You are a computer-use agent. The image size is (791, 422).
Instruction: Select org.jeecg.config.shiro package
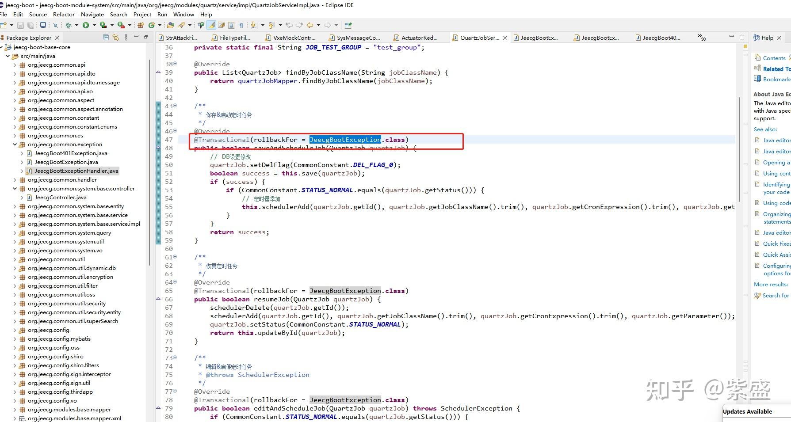(x=55, y=357)
